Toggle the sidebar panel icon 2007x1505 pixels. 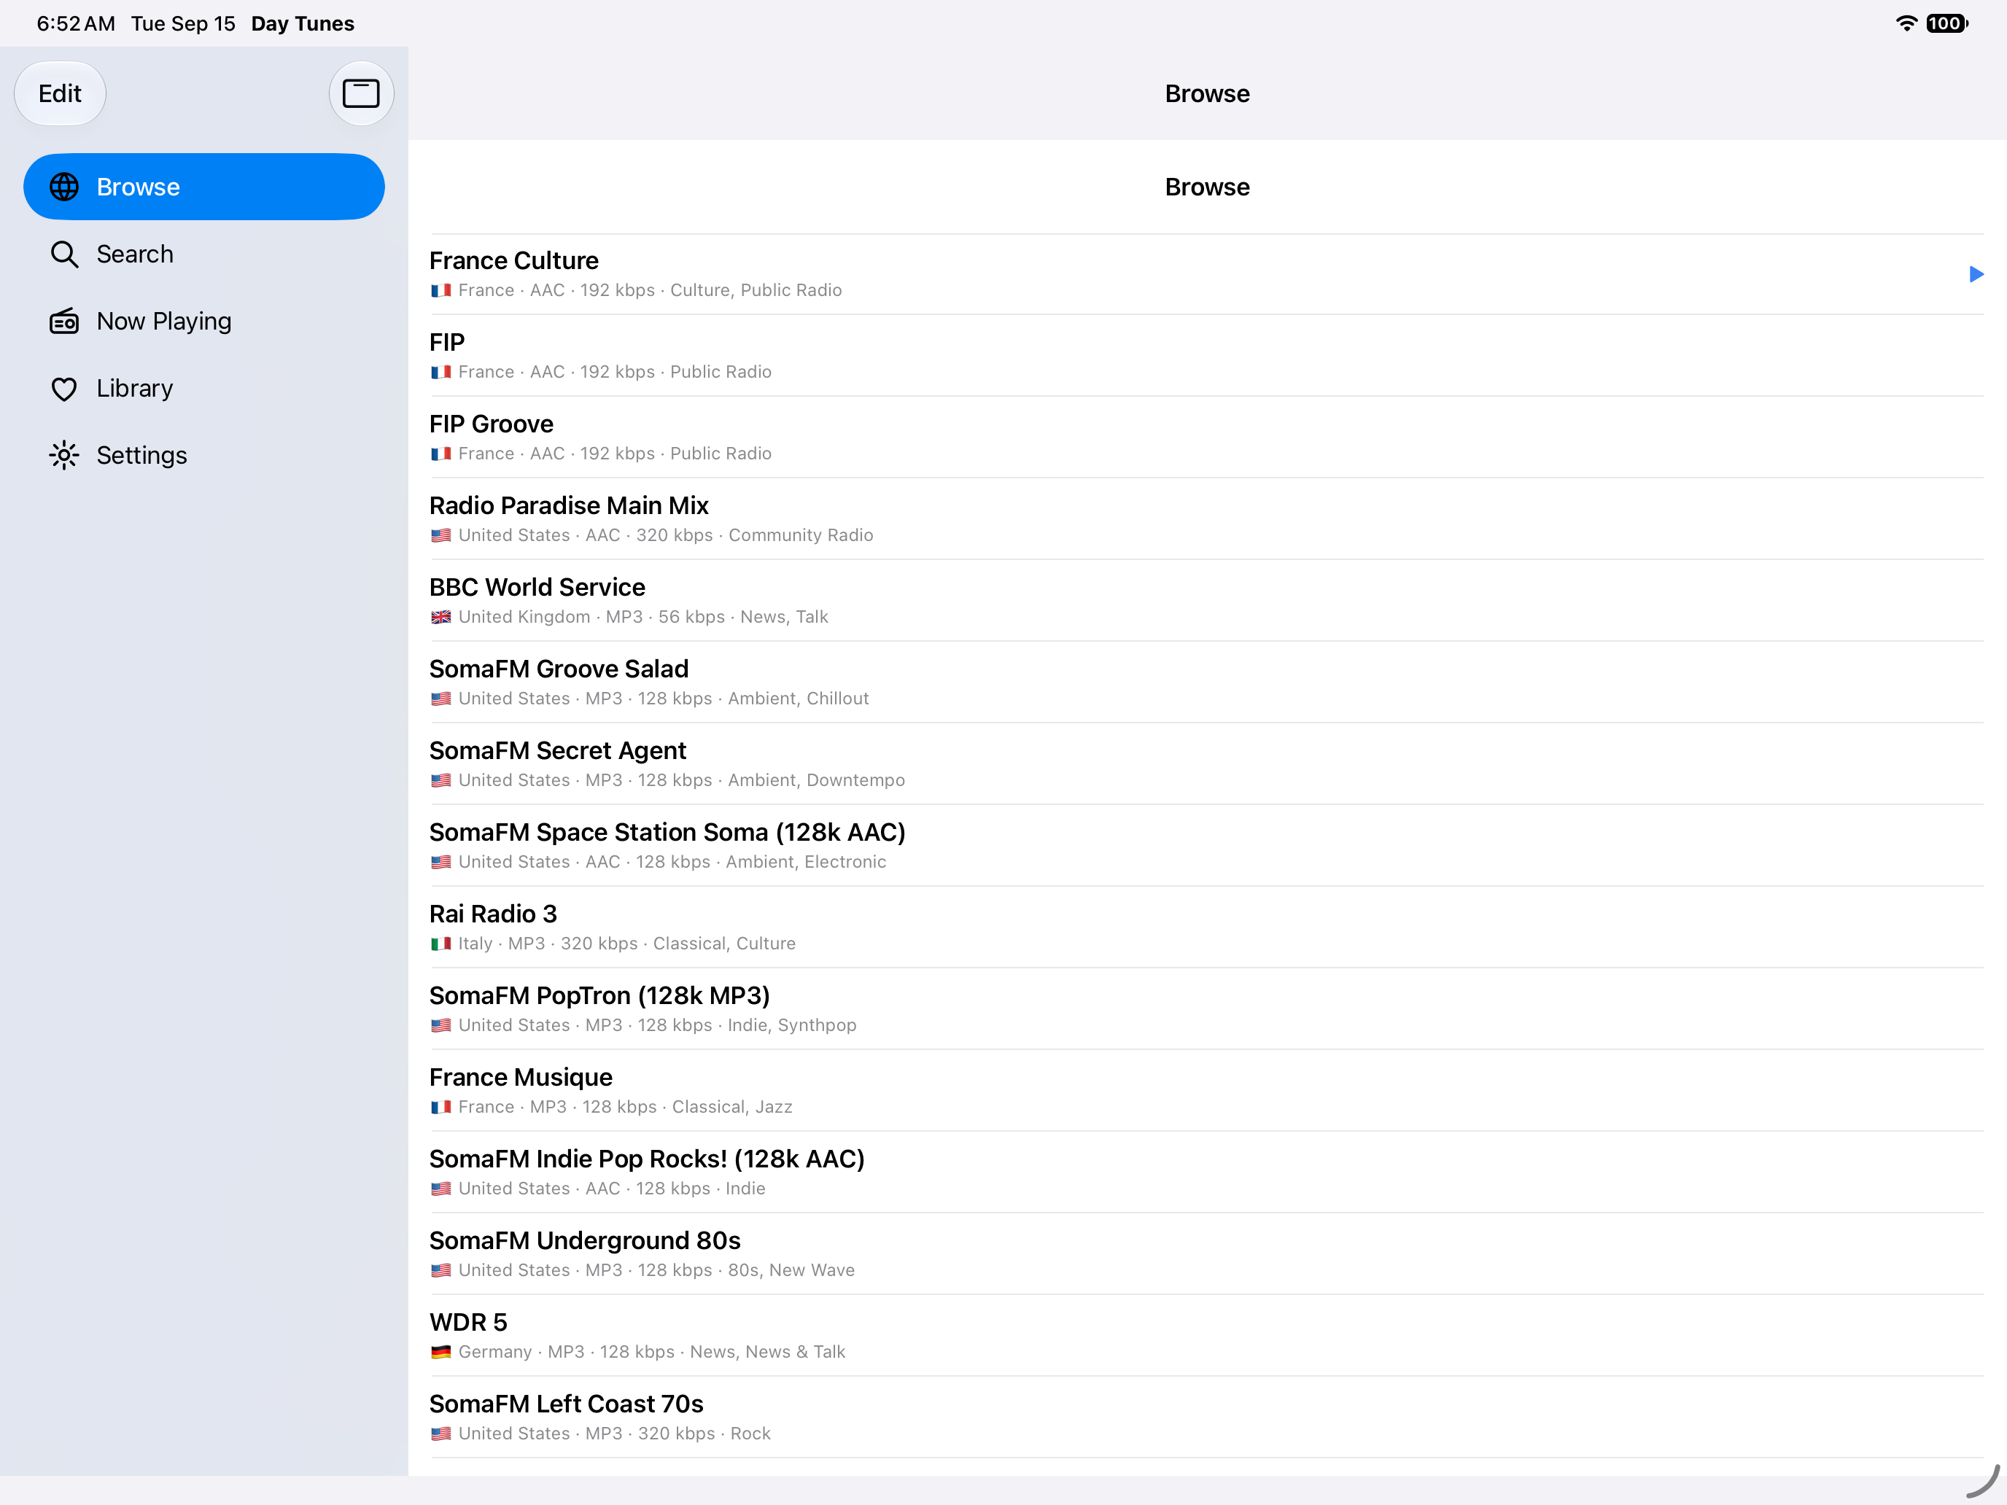pyautogui.click(x=360, y=93)
